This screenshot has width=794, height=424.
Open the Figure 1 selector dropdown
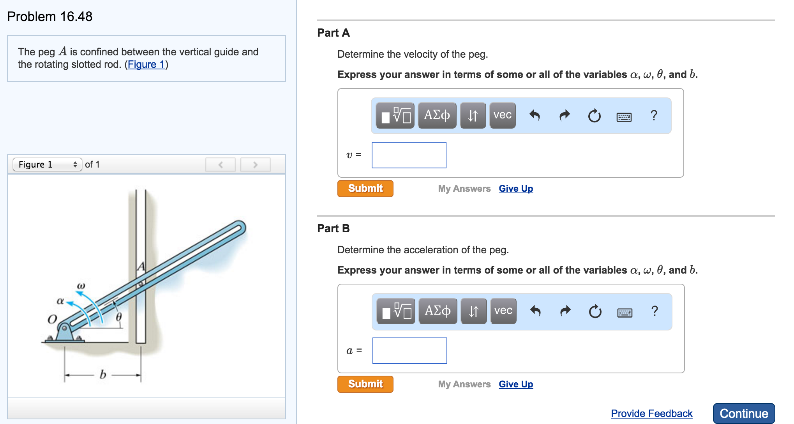[47, 164]
